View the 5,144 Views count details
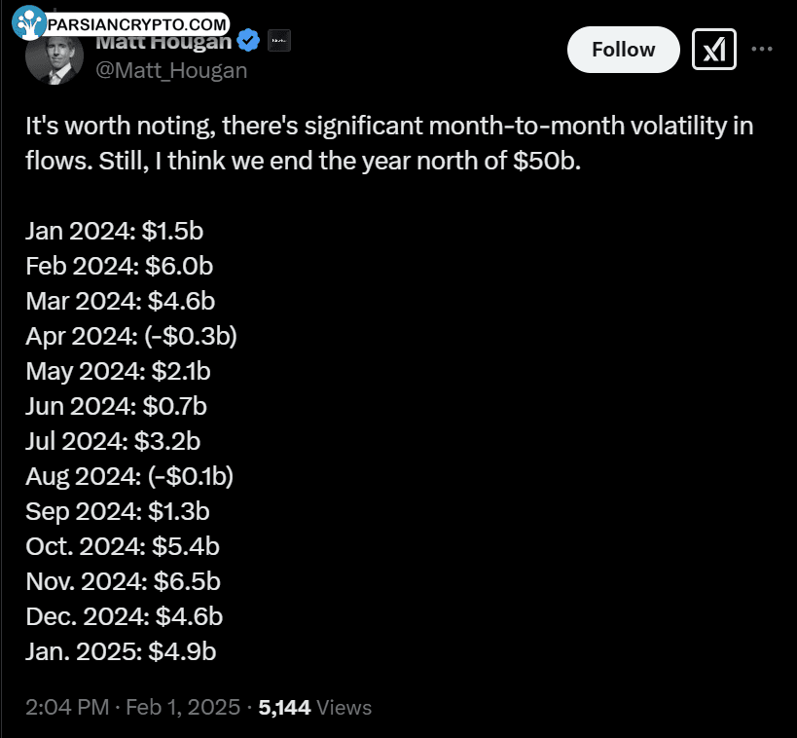Viewport: 797px width, 738px height. (315, 708)
